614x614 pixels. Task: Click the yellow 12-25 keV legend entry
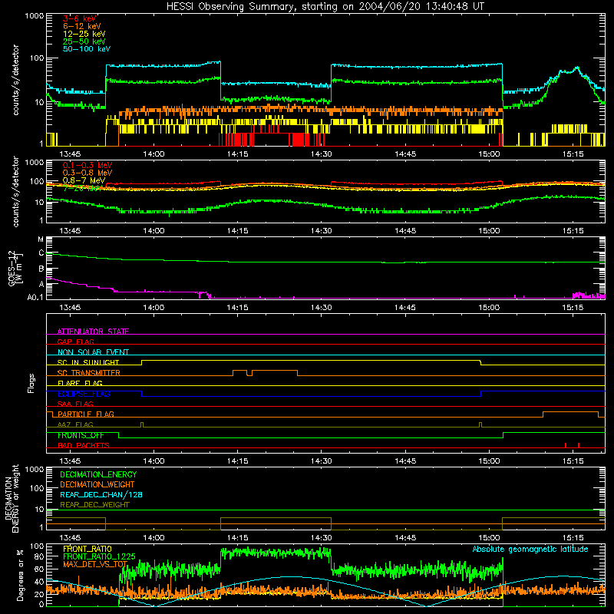point(84,34)
